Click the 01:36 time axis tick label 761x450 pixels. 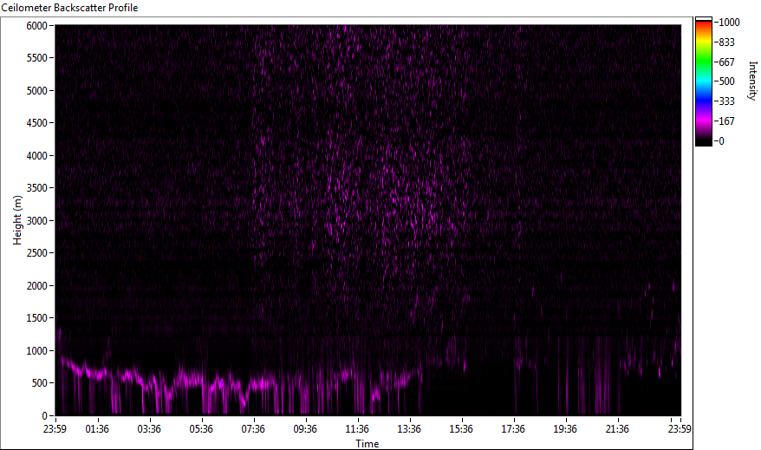[97, 428]
